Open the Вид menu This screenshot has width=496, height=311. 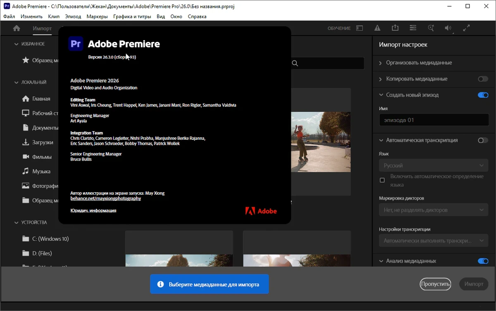coord(161,16)
